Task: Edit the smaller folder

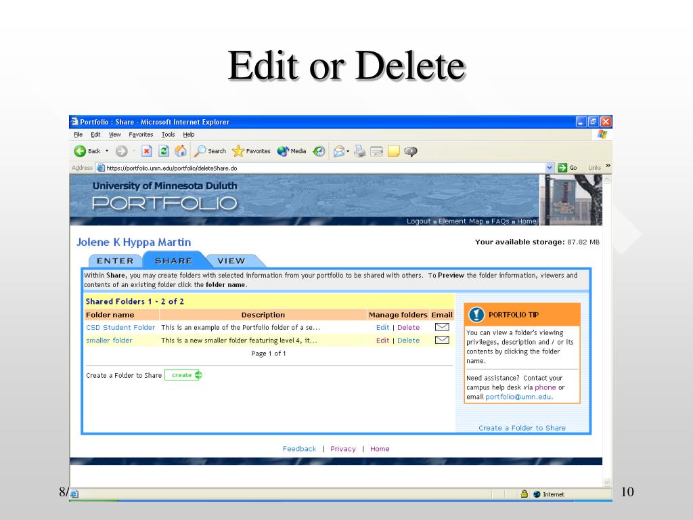Action: 383,341
